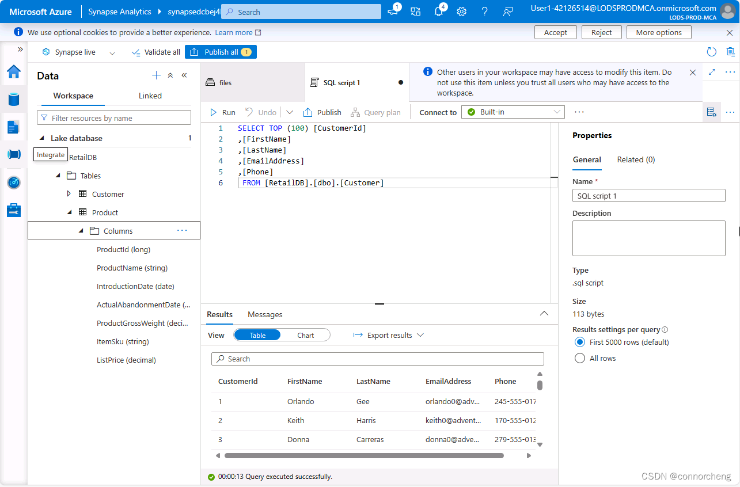The height and width of the screenshot is (487, 740).
Task: Dismiss the workspace access warning banner
Action: [x=693, y=73]
